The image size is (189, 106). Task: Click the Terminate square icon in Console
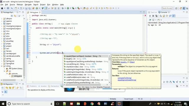150,16
